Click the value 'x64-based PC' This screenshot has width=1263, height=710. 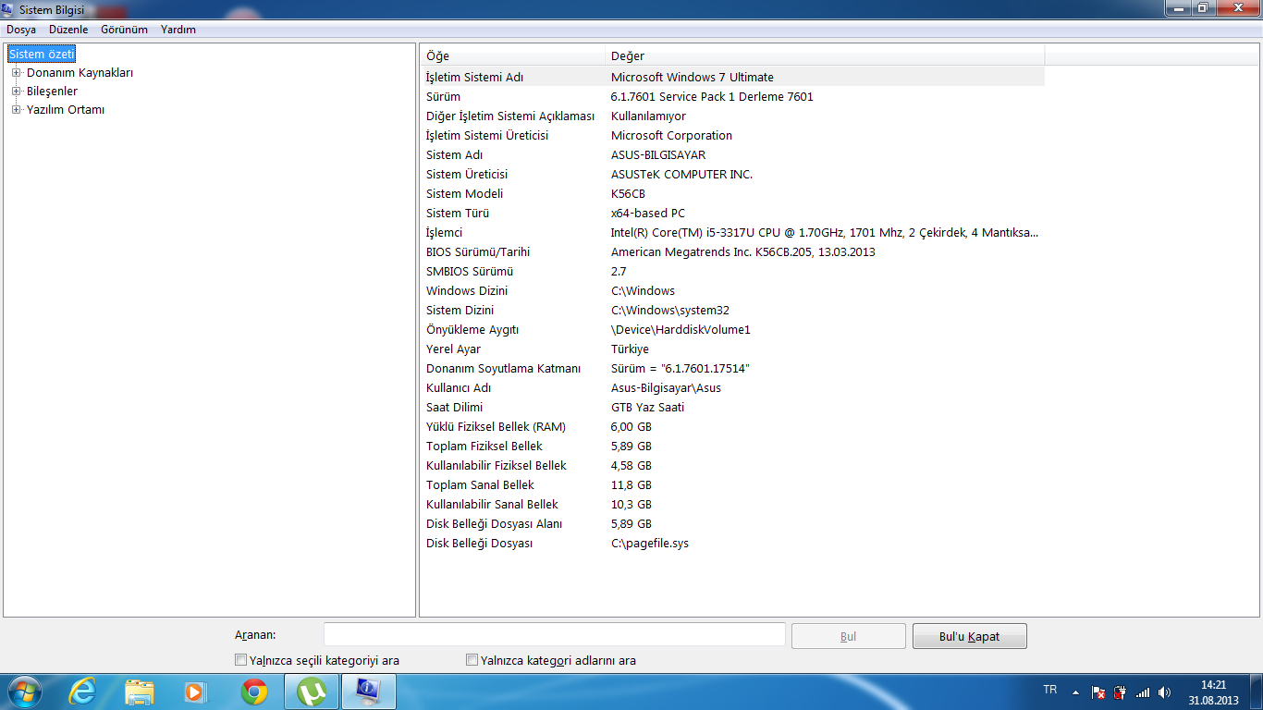click(648, 213)
